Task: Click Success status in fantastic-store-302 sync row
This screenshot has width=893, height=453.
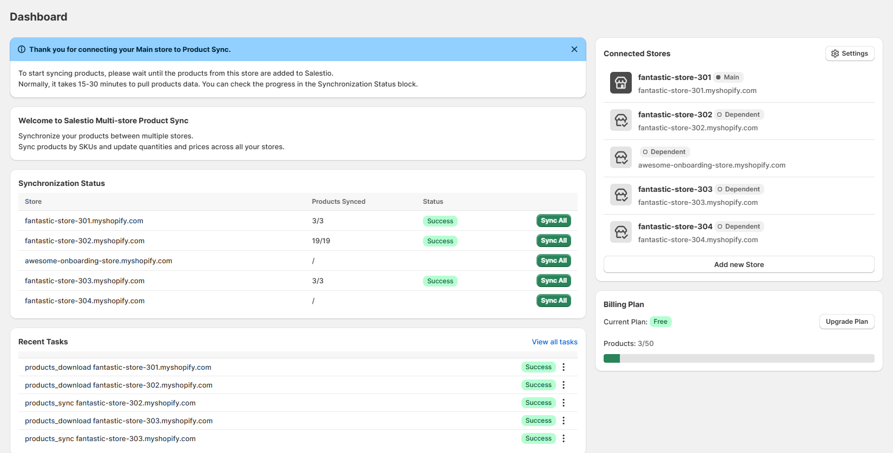Action: tap(440, 241)
